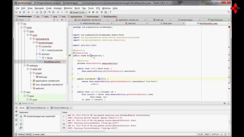Click UTF-8 encoding in status bar

[215, 134]
